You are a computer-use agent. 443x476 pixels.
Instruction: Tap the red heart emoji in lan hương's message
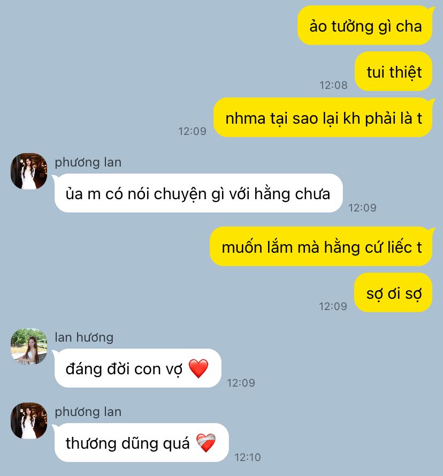coord(198,368)
